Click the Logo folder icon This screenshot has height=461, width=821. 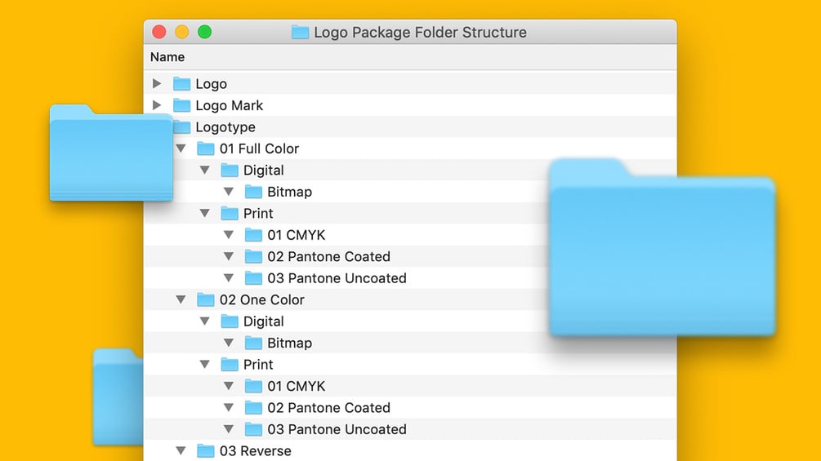tap(181, 84)
